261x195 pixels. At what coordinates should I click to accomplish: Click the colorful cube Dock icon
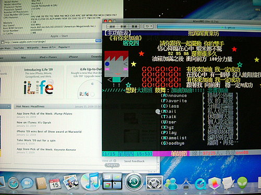tap(215, 184)
